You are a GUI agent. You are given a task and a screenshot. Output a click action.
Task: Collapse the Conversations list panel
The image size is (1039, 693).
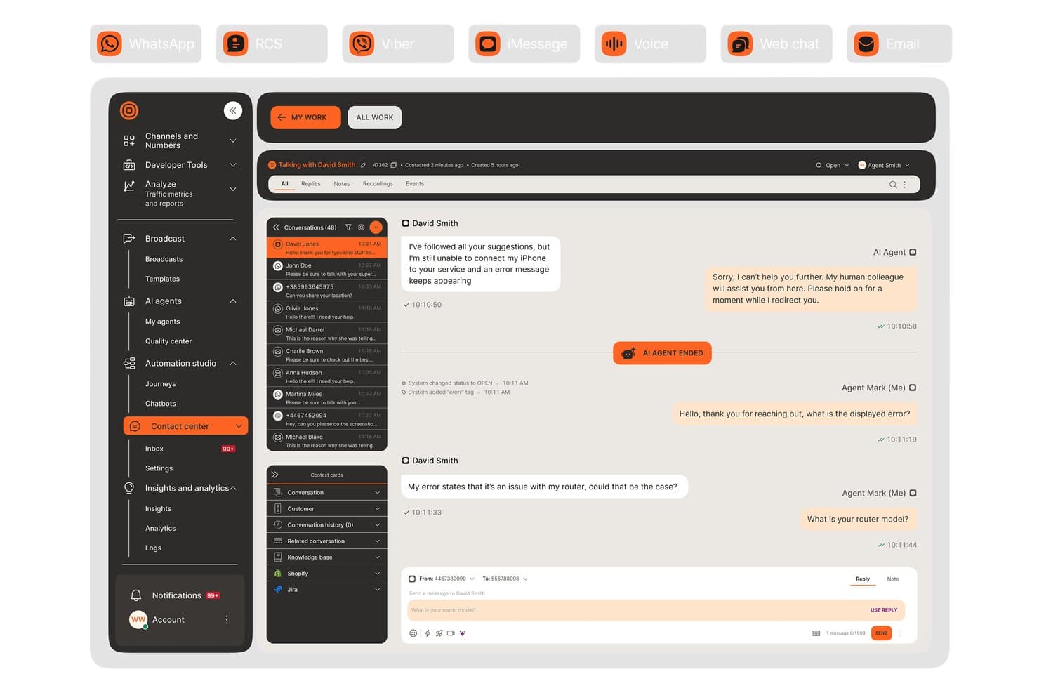277,227
